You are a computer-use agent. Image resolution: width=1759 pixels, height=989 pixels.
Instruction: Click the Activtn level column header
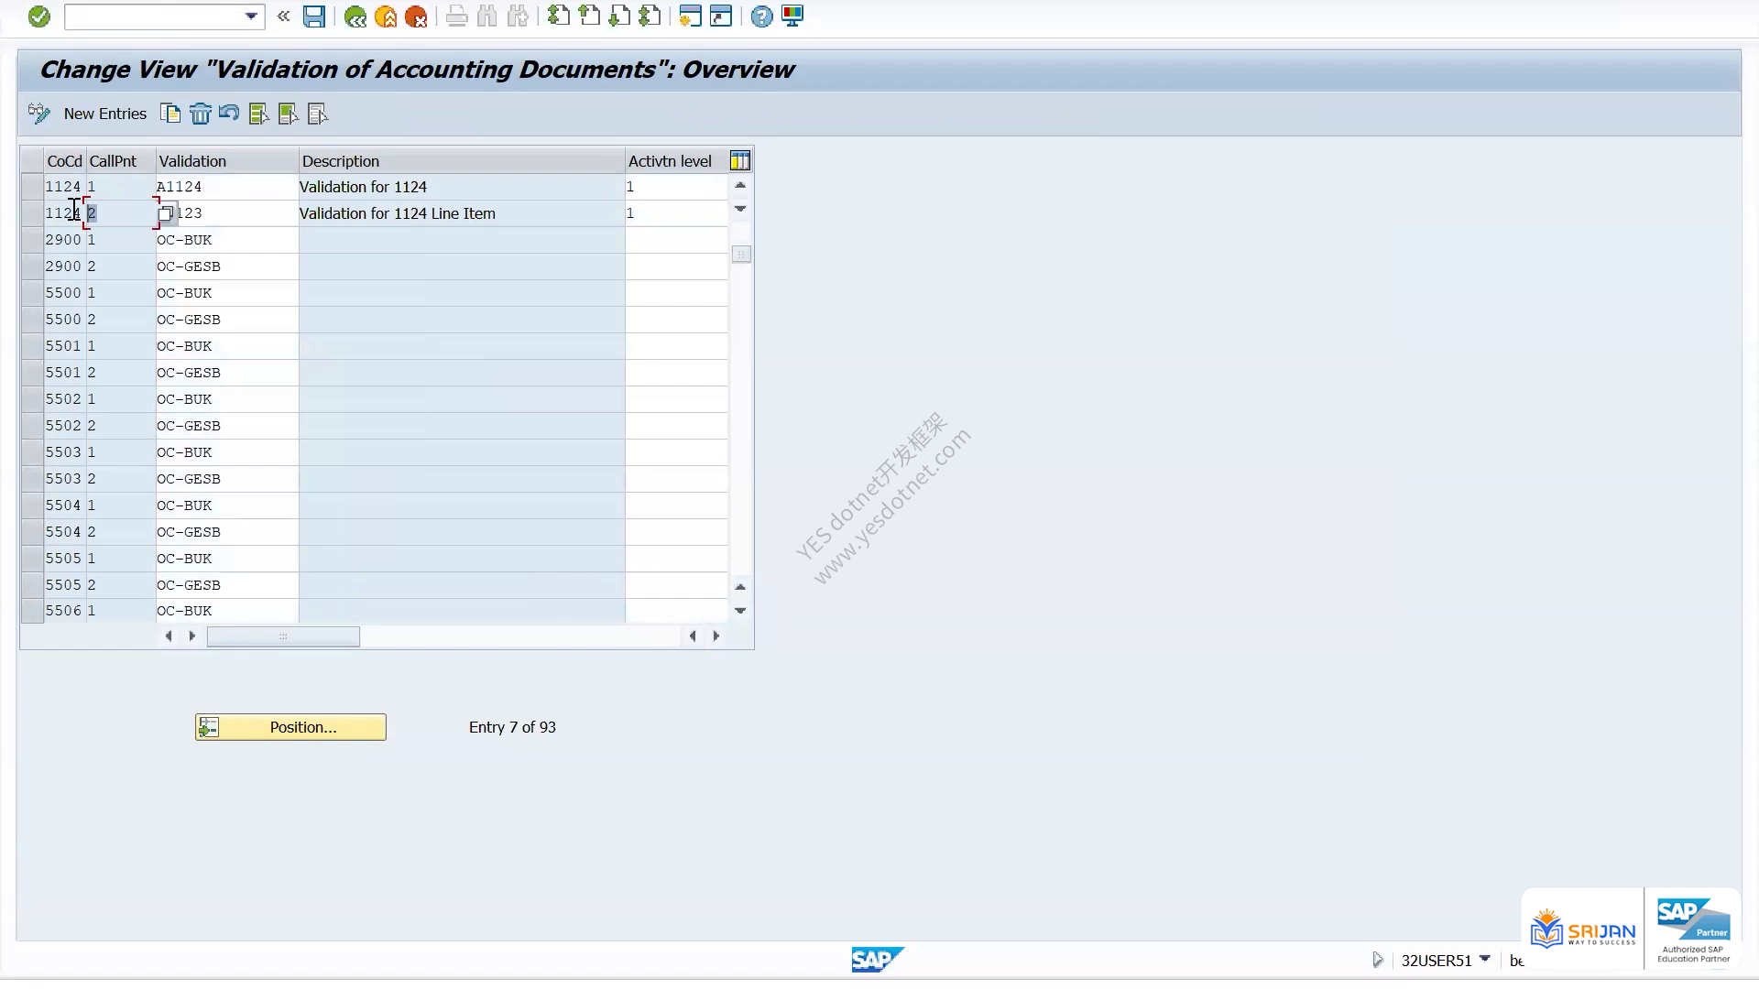(x=676, y=161)
